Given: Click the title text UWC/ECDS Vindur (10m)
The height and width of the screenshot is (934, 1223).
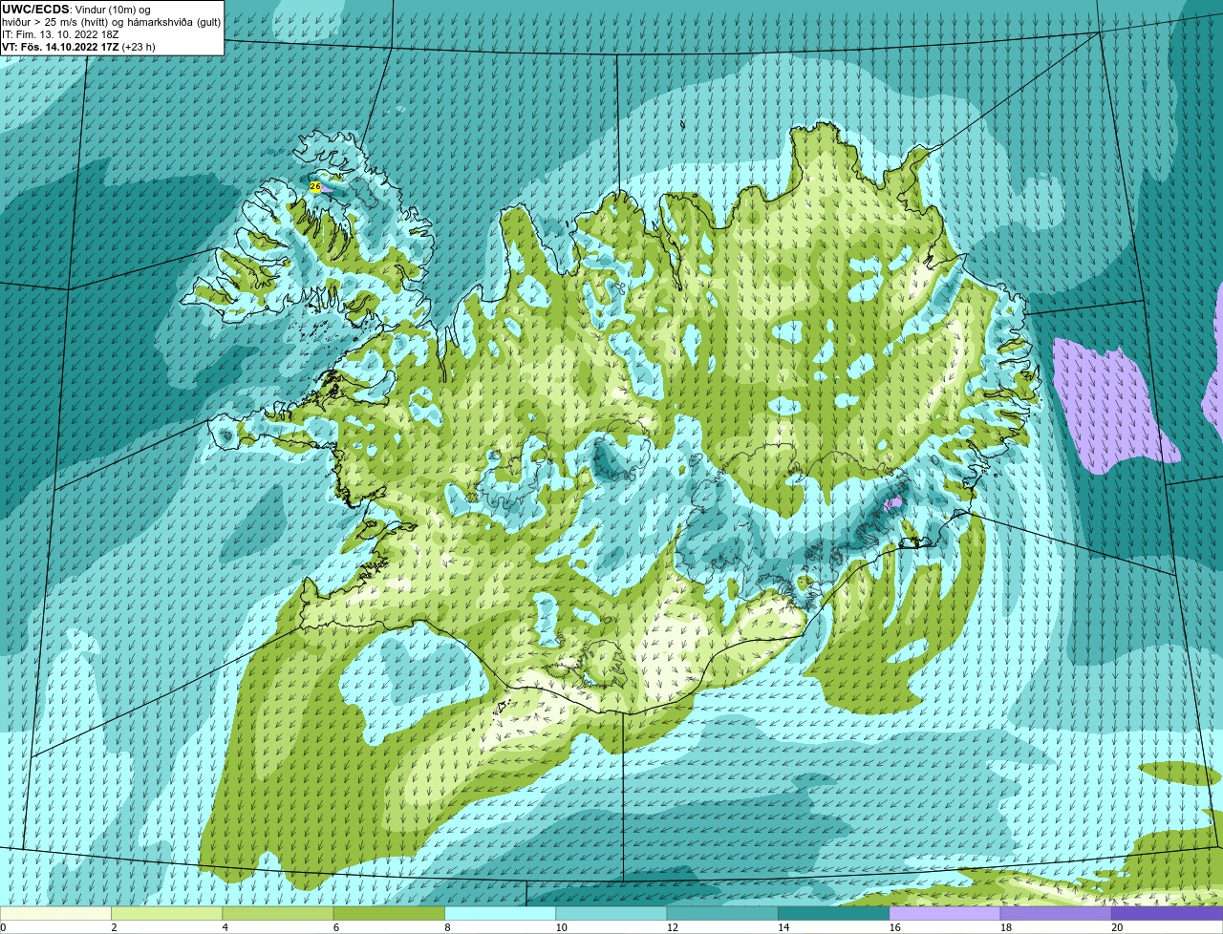Looking at the screenshot, I should tap(76, 10).
